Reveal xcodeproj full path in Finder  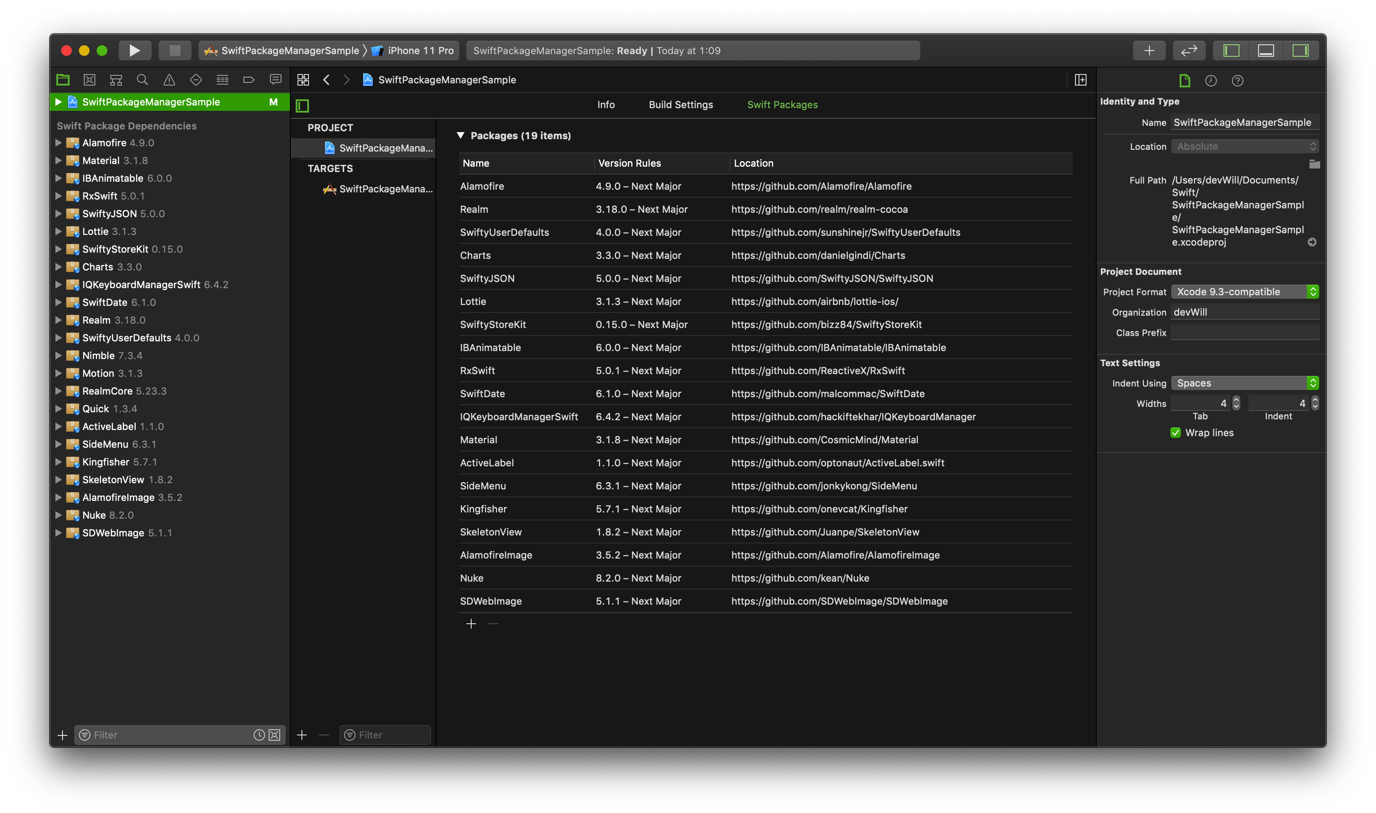point(1312,242)
